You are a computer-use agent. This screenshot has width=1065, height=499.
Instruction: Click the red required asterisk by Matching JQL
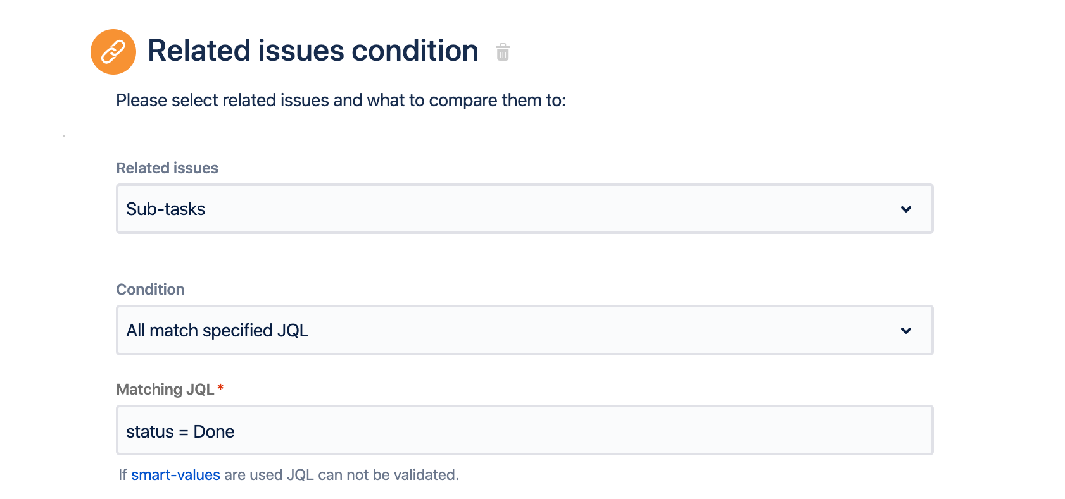pos(220,388)
